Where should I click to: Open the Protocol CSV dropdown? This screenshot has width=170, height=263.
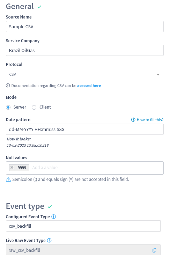point(85,74)
